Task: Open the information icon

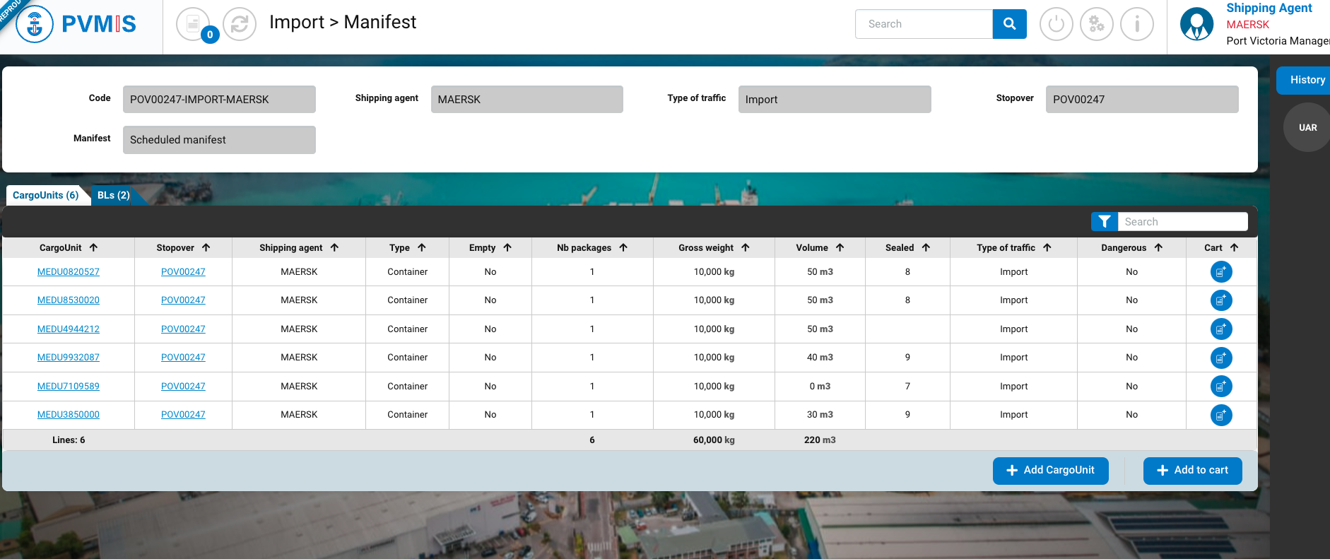Action: (1136, 25)
